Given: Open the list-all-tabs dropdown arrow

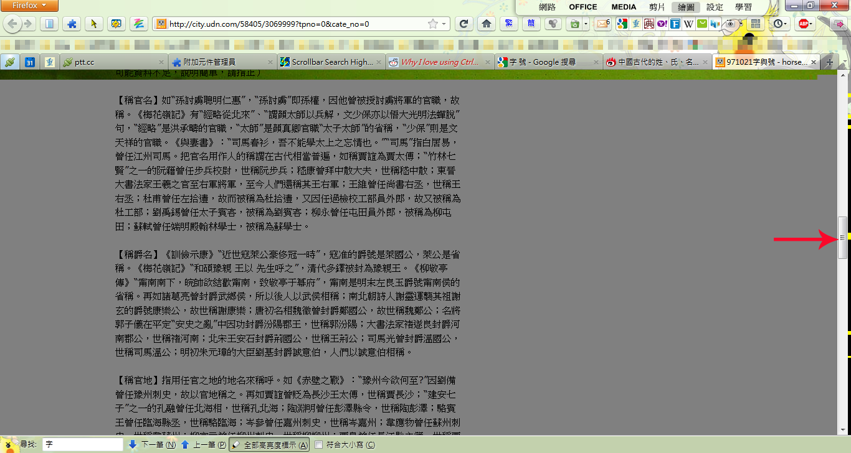Looking at the screenshot, I should pyautogui.click(x=845, y=62).
